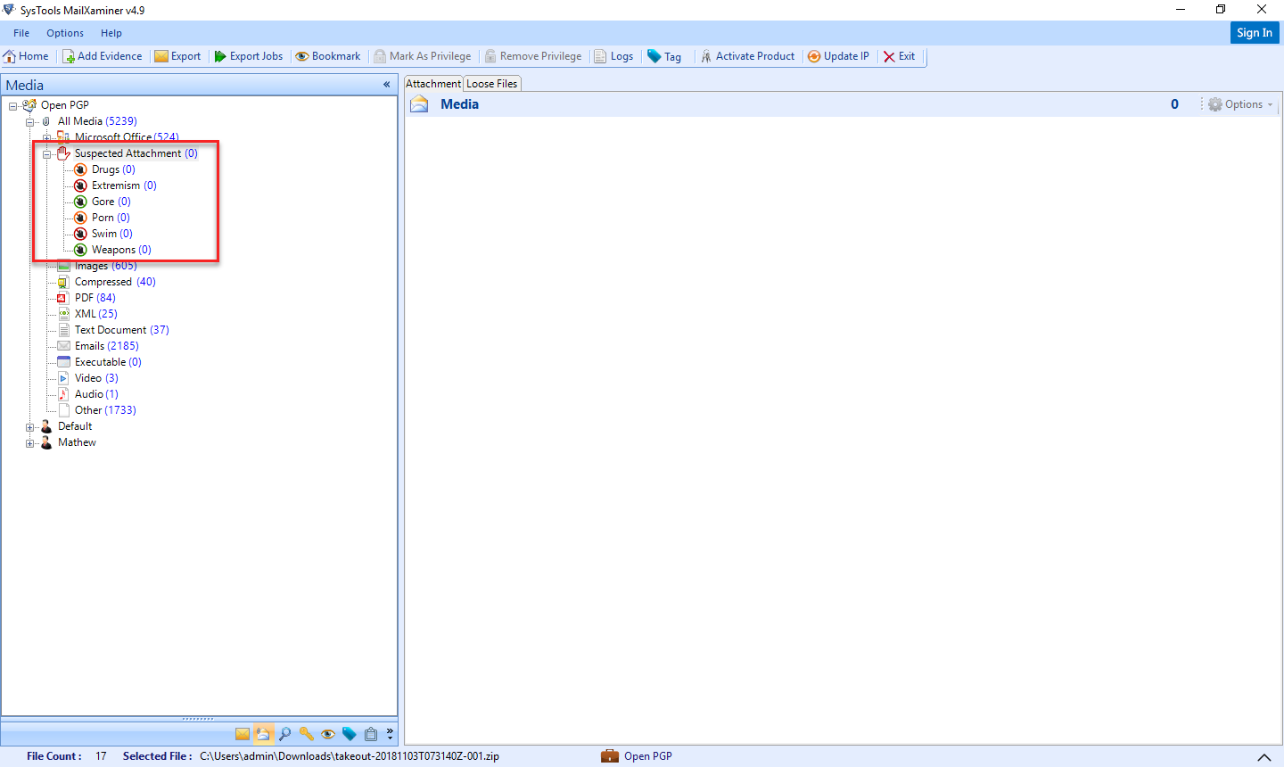Click the Add Evidence toolbar button
Screen dimensions: 1284x767
point(102,56)
